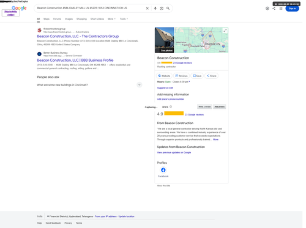
Task: Open Terms link in footer
Action: (79, 223)
